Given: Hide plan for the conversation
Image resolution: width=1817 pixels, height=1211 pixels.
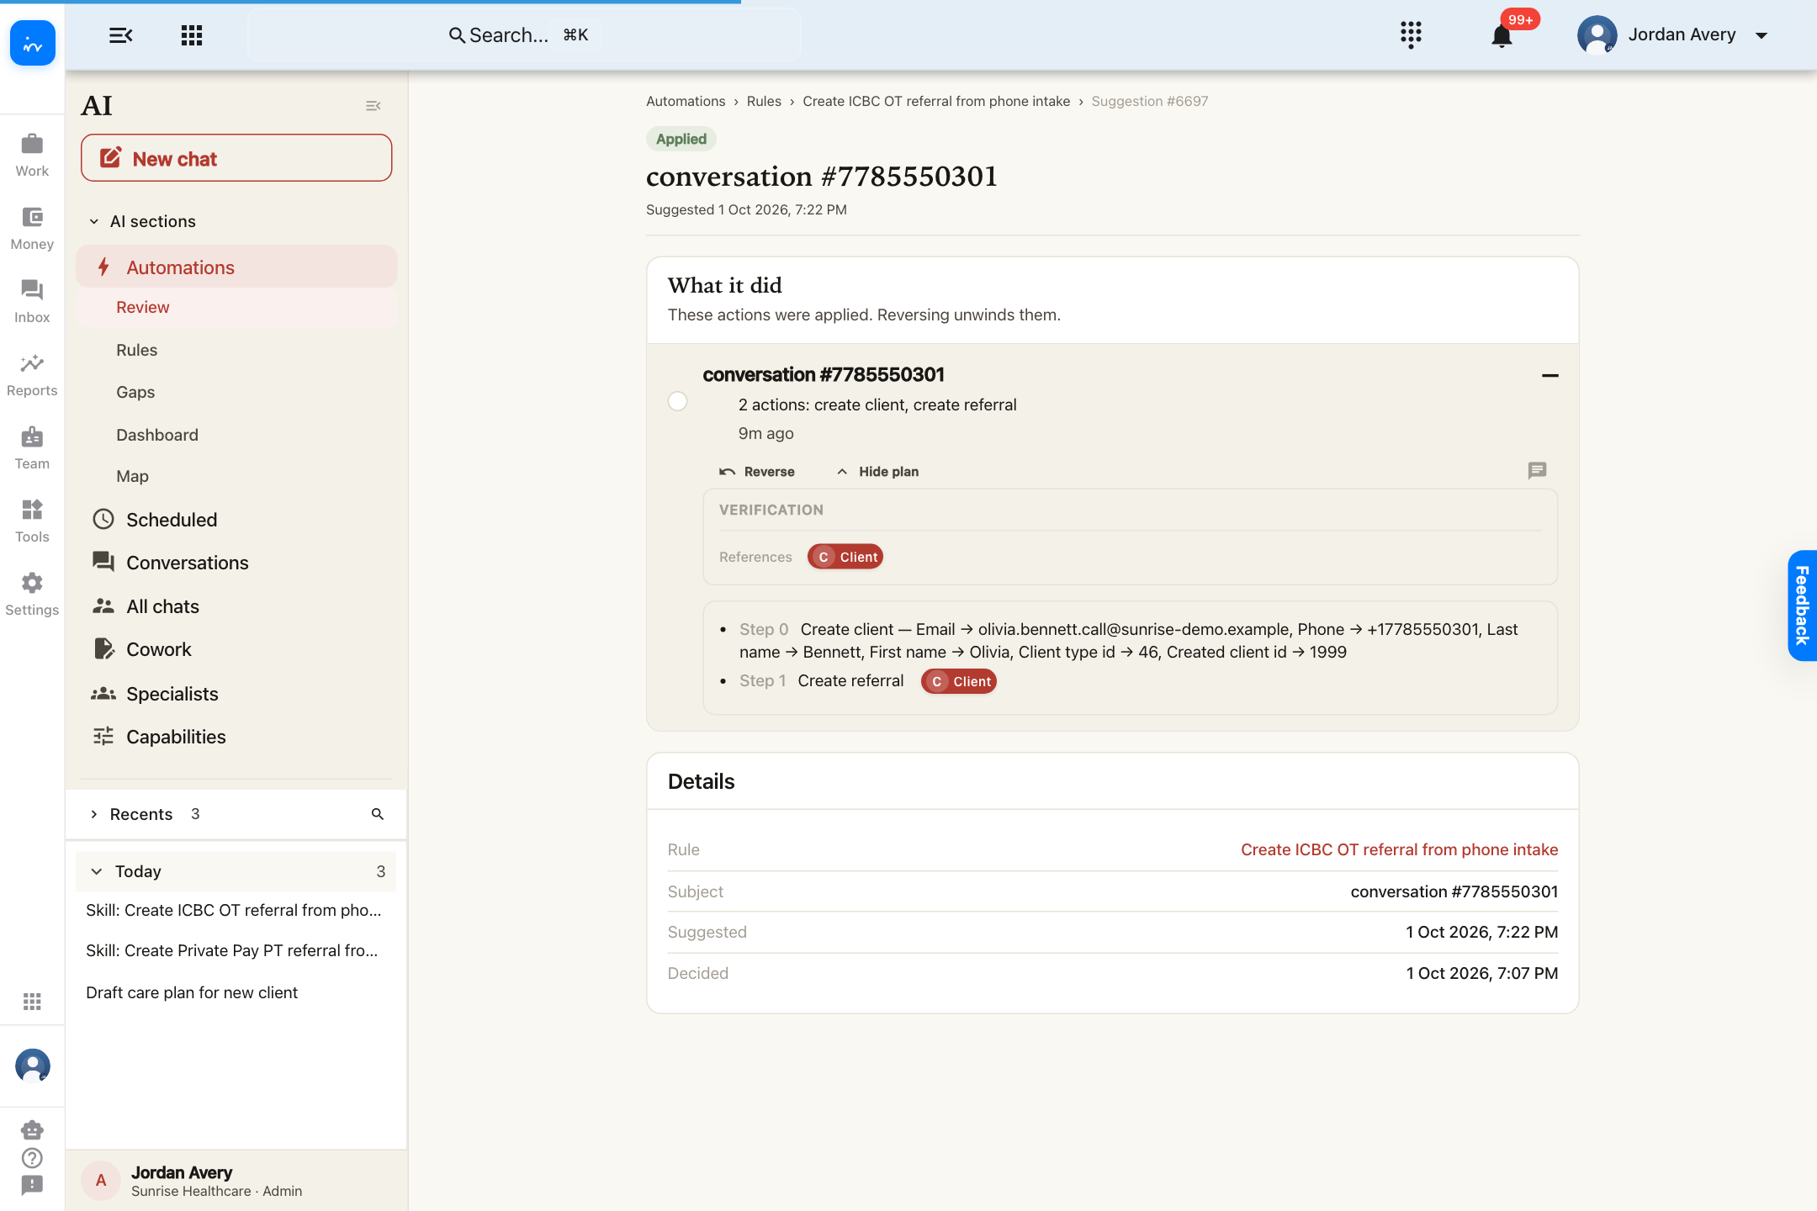Looking at the screenshot, I should 877,472.
